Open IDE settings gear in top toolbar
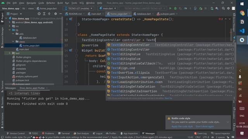 pos(228,8)
